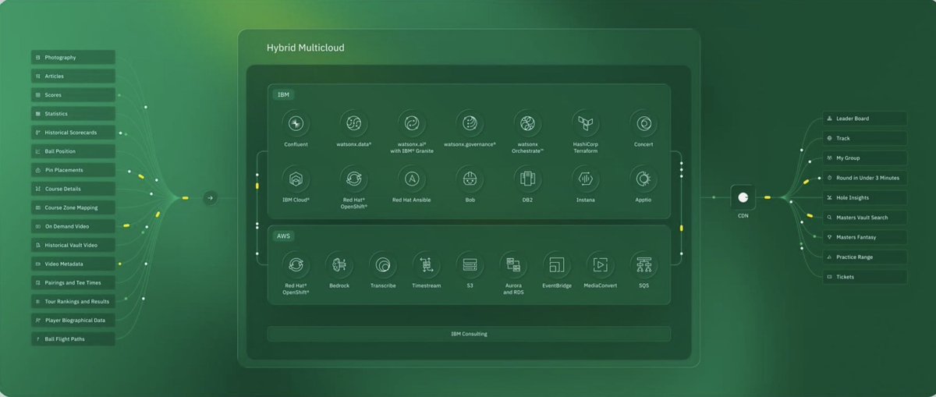
Task: Click the MediaConvert icon
Action: click(601, 265)
